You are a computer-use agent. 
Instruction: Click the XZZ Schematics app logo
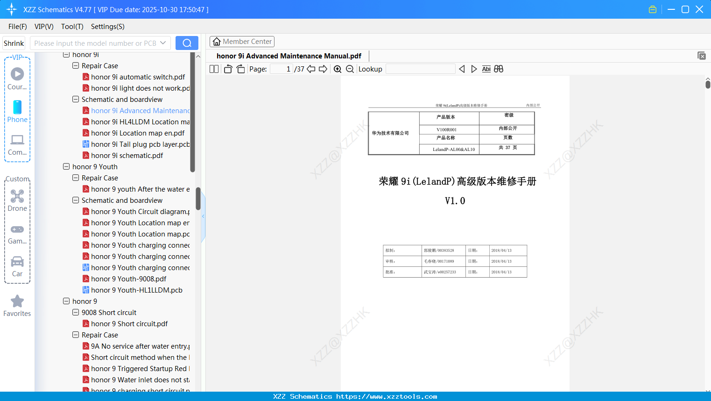click(12, 9)
